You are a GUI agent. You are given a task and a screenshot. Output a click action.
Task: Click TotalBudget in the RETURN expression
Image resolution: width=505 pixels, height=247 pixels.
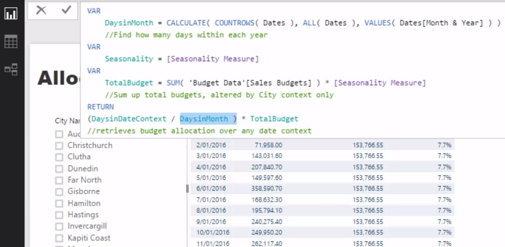(x=274, y=118)
